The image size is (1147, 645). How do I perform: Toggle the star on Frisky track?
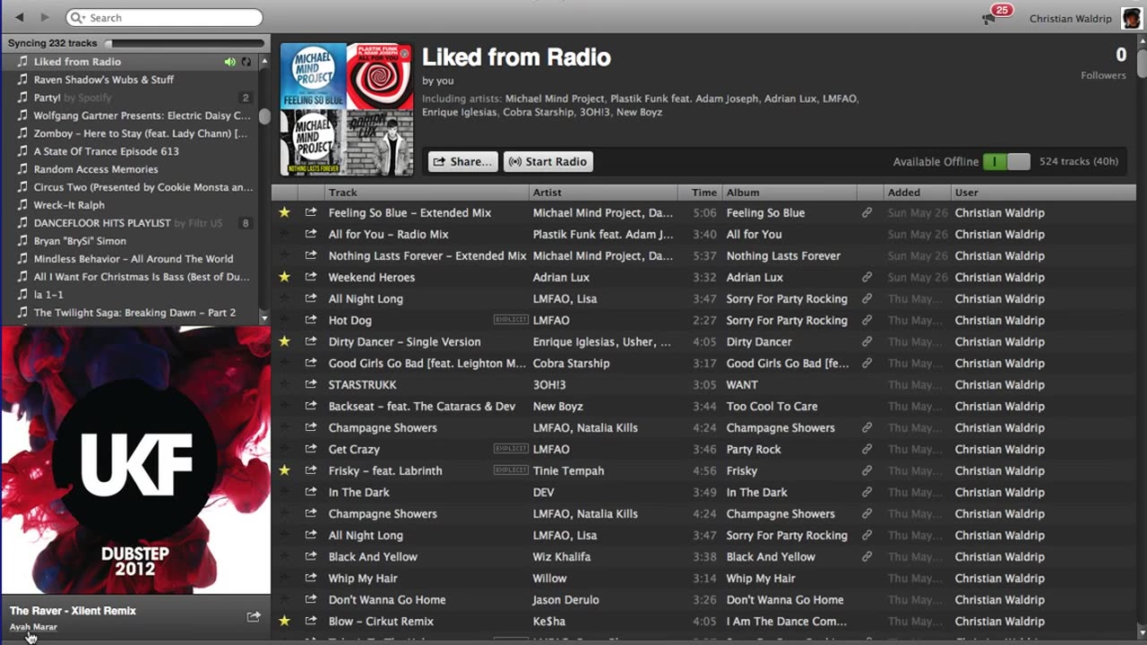pyautogui.click(x=285, y=470)
